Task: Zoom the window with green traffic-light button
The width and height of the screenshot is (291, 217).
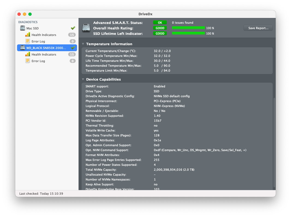Action: (30, 14)
